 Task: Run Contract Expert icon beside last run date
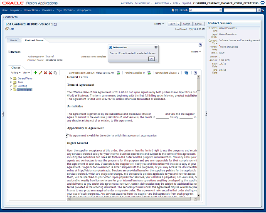coord(118,73)
